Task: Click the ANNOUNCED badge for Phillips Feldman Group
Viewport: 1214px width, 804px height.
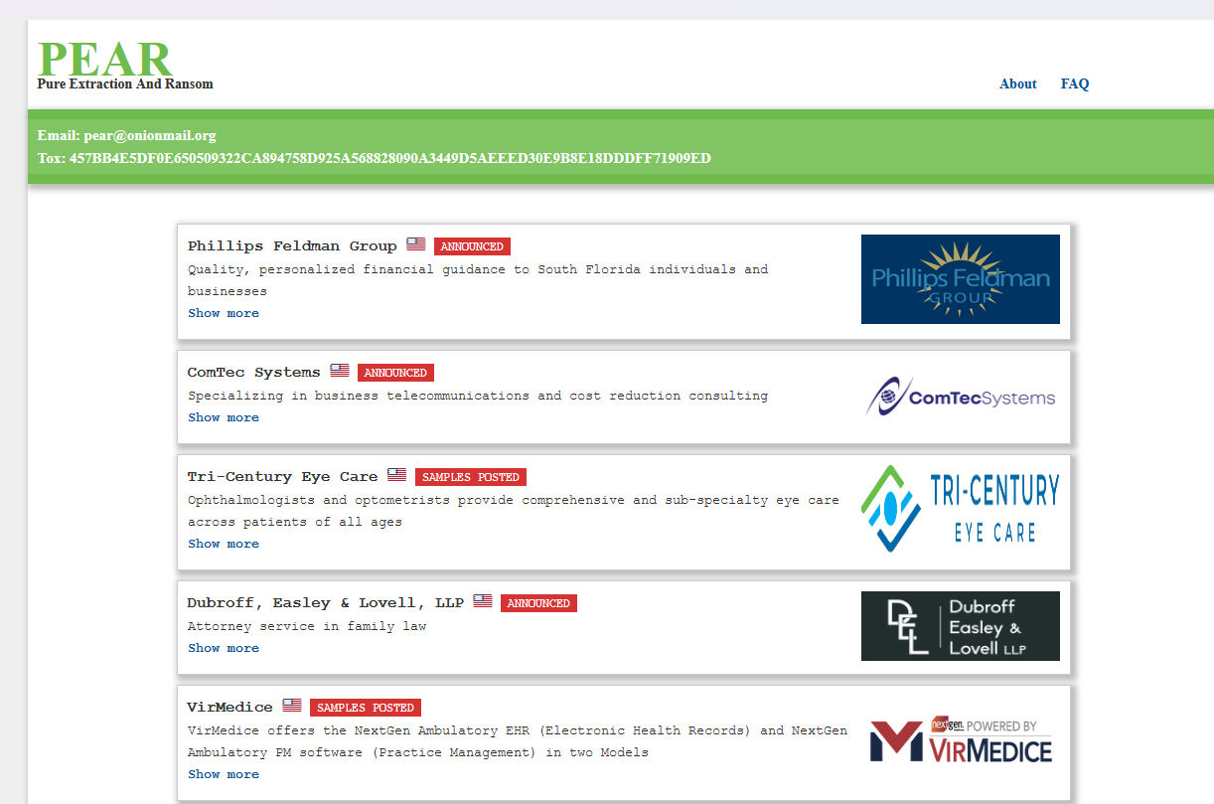Action: [x=472, y=246]
